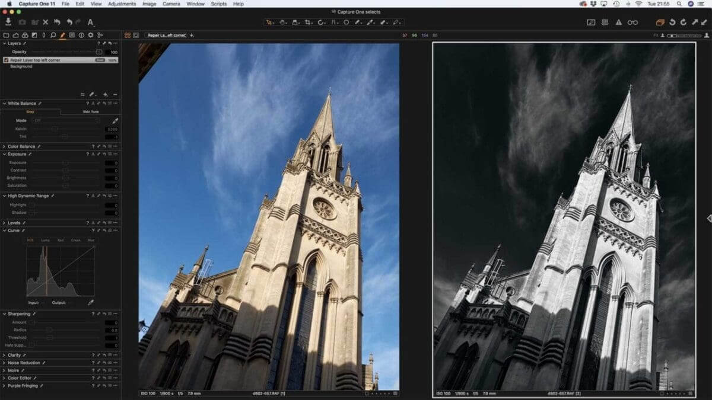Collapse the High Dynamic Range panel
This screenshot has height=400, width=712.
[4, 196]
